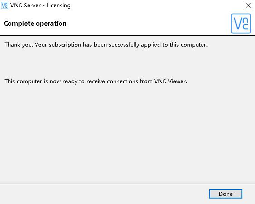Click the word 'Licensing' in title bar

point(58,5)
